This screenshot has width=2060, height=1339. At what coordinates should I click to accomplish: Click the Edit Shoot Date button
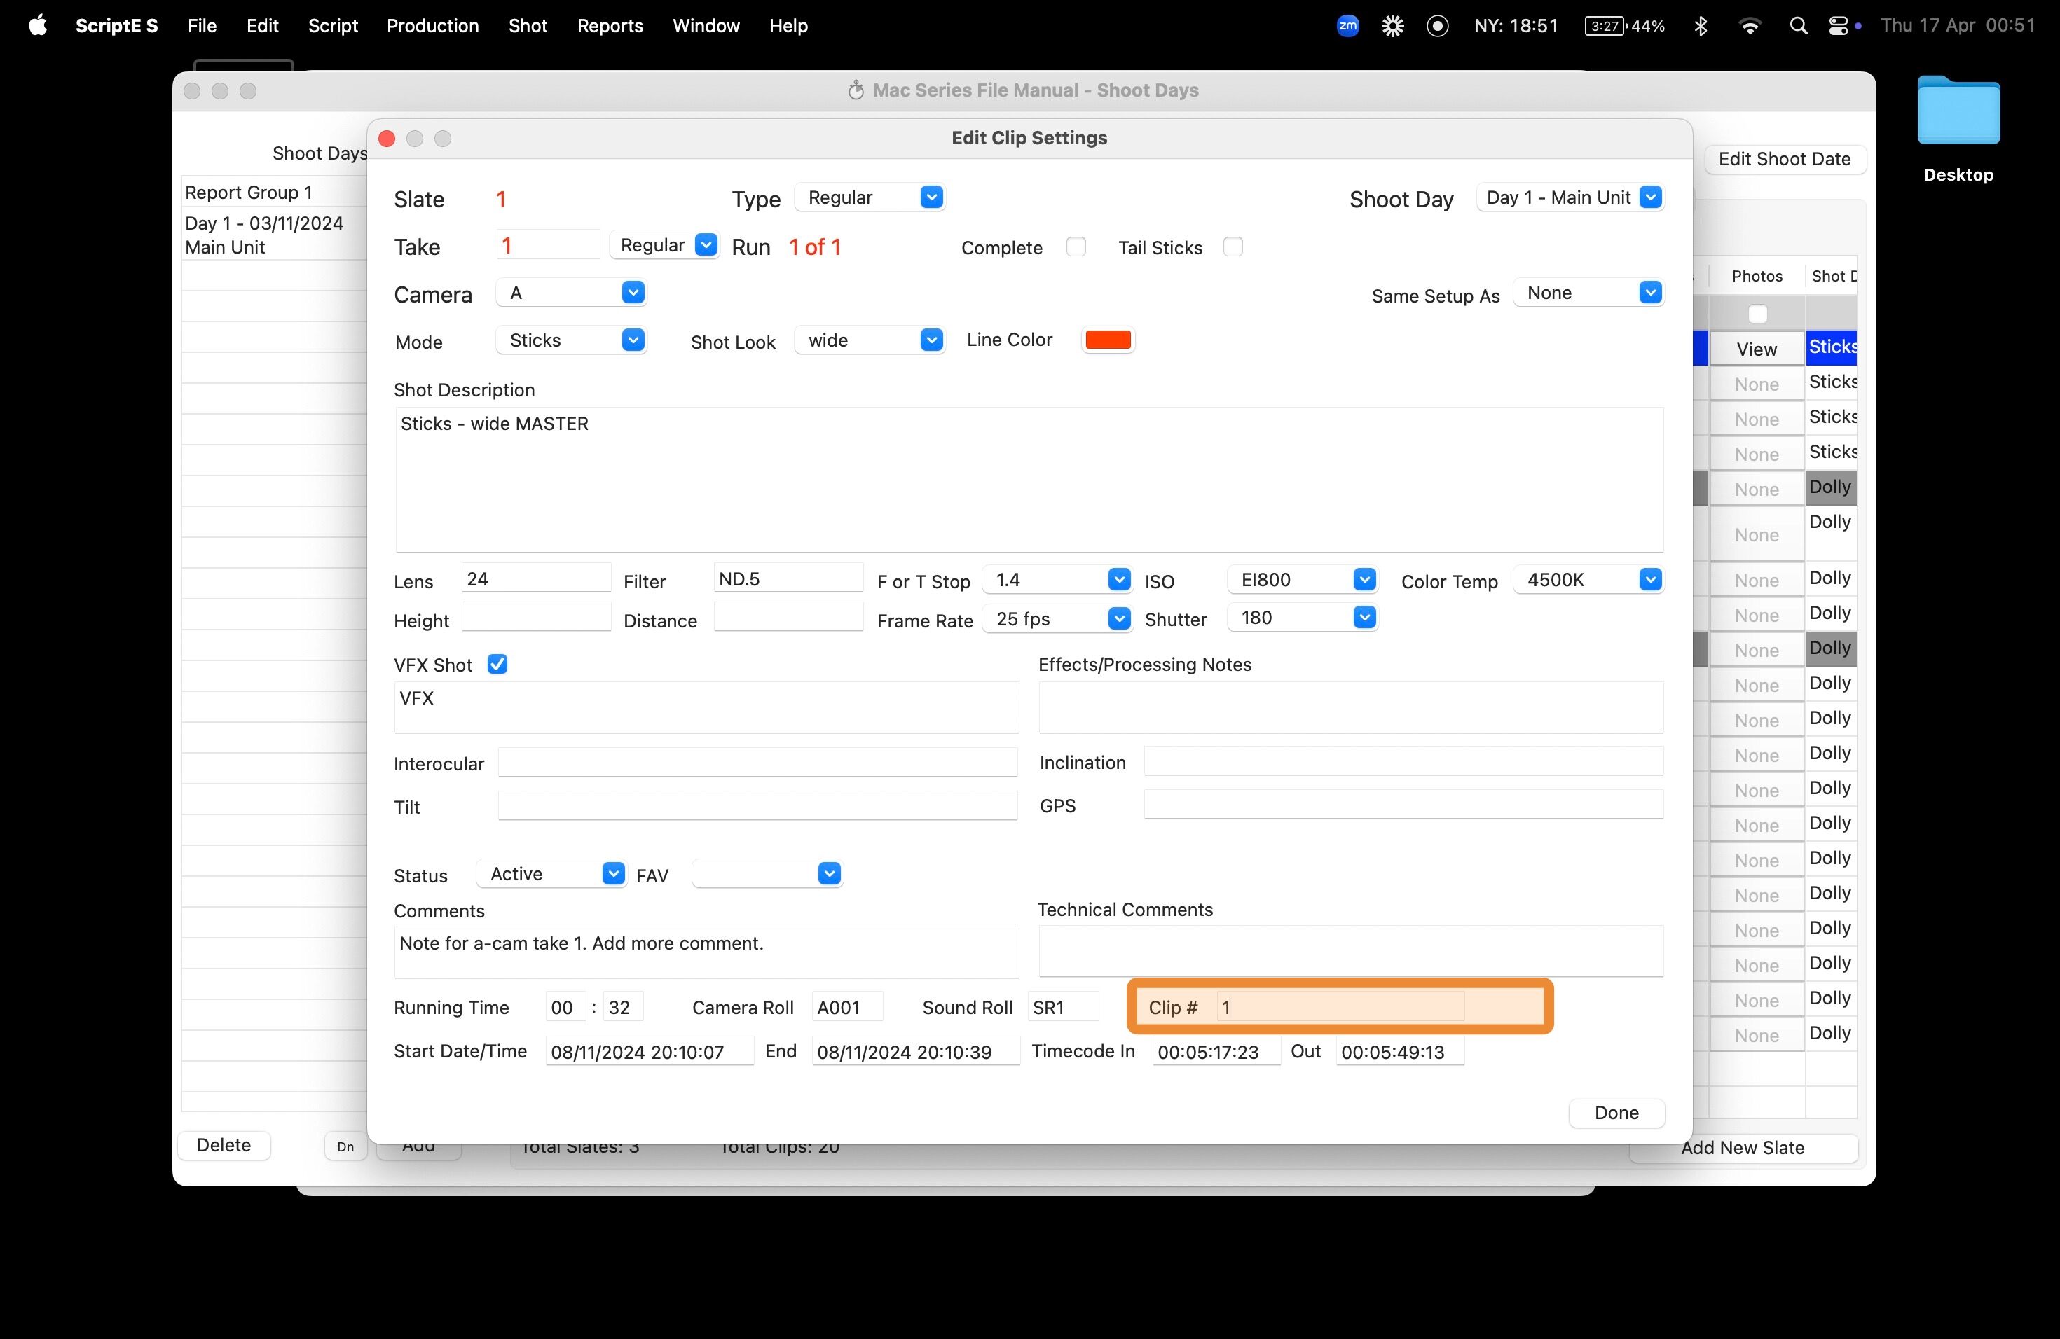pos(1784,159)
